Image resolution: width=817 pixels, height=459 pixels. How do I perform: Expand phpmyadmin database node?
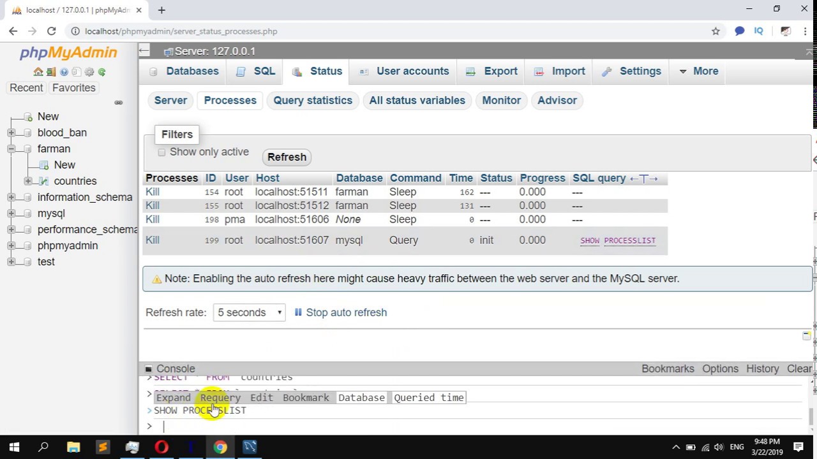tap(11, 246)
